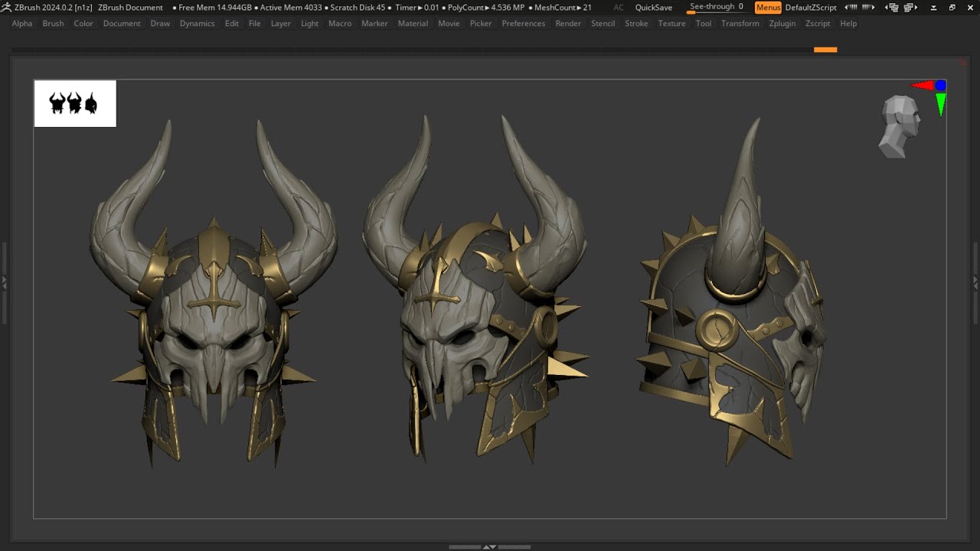Open the Material menu
980x551 pixels.
[413, 24]
